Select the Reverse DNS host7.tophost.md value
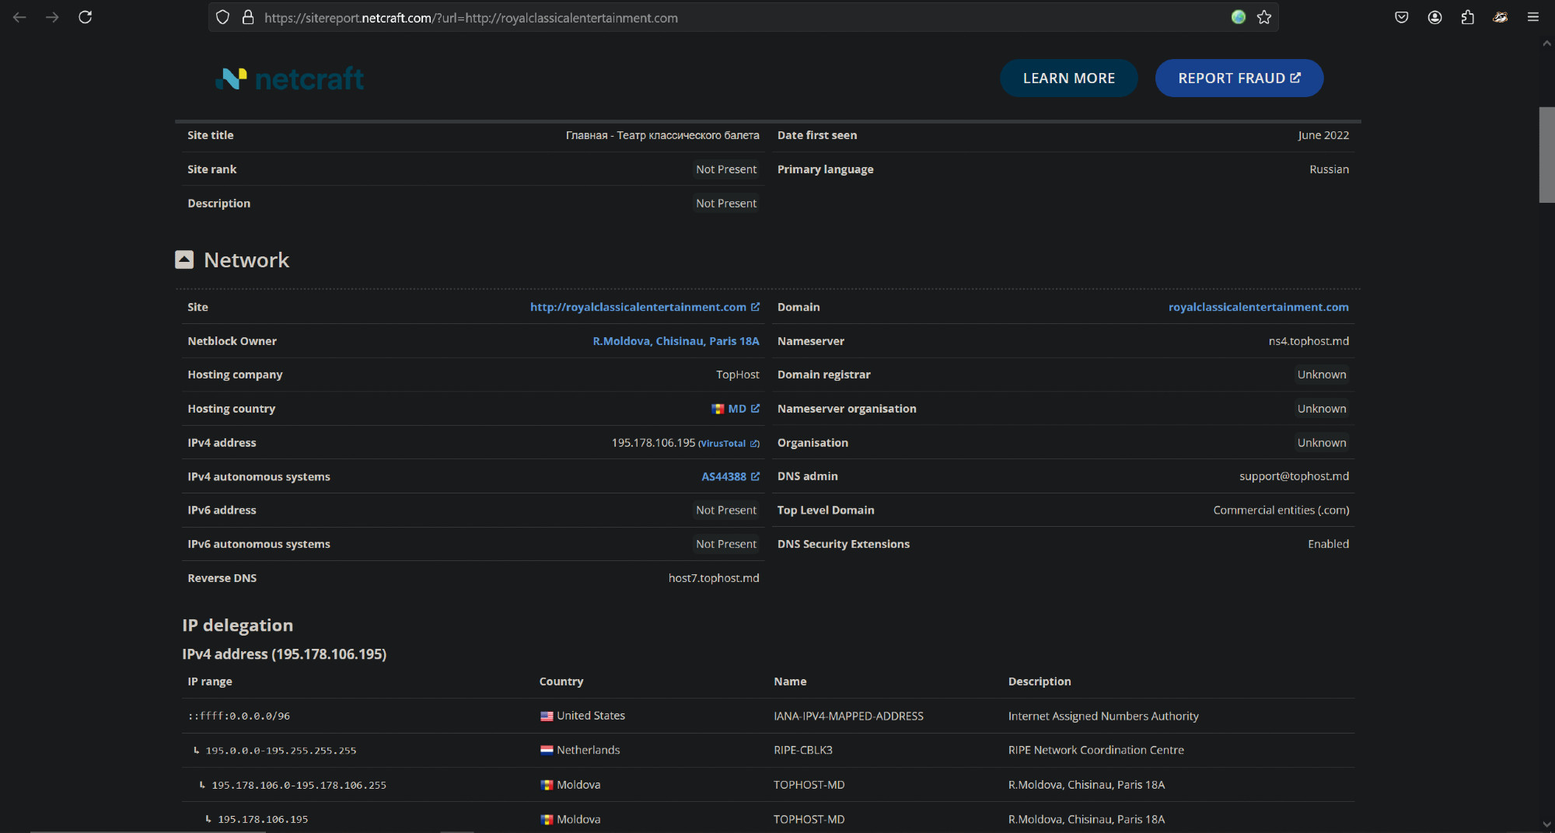Image resolution: width=1555 pixels, height=833 pixels. coord(714,578)
